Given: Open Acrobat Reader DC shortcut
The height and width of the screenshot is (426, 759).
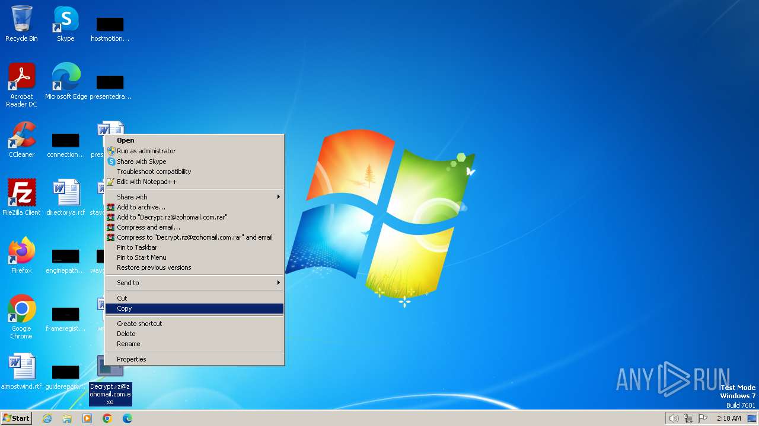Looking at the screenshot, I should 21,85.
